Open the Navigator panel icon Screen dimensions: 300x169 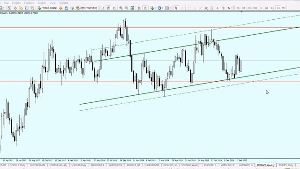click(21, 8)
